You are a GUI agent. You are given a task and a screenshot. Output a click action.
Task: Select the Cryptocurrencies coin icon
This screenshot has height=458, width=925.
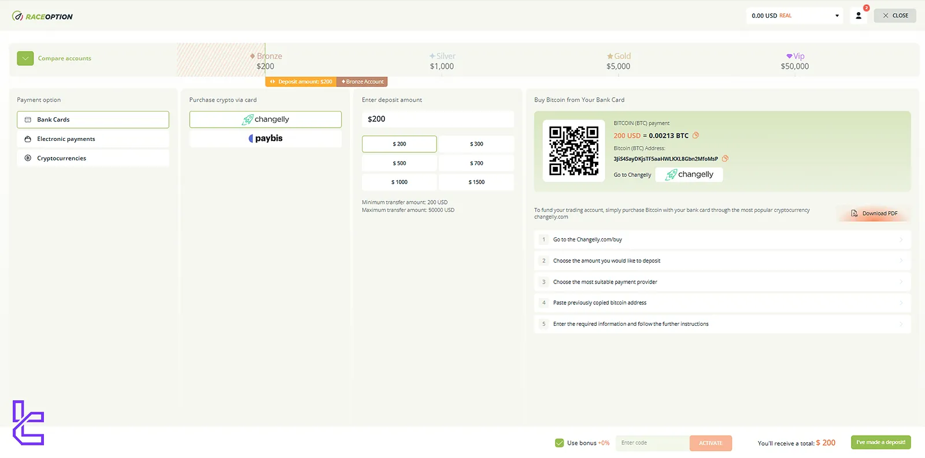point(28,158)
